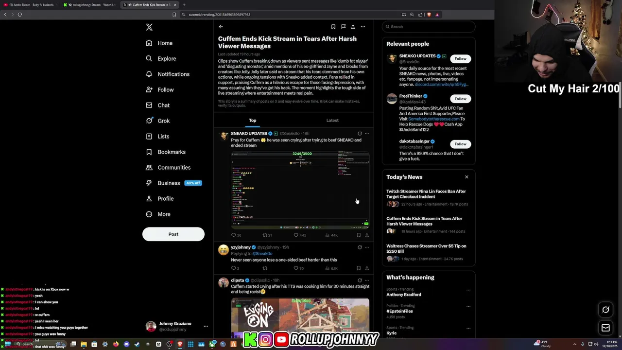Open Grok in the sidebar
The height and width of the screenshot is (350, 622).
coord(157,121)
